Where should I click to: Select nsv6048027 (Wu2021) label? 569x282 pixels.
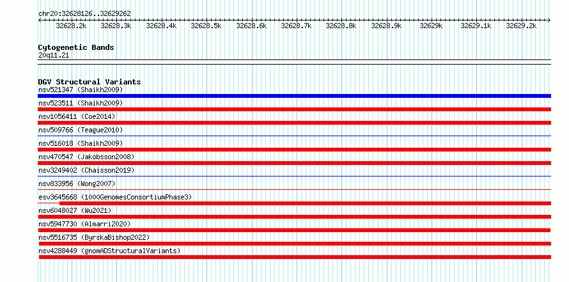pos(75,210)
